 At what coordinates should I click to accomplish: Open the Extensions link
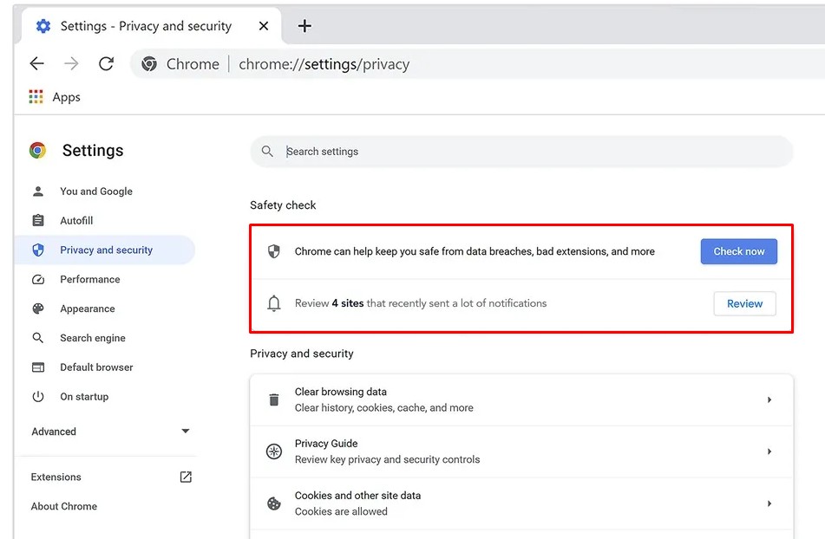(56, 477)
